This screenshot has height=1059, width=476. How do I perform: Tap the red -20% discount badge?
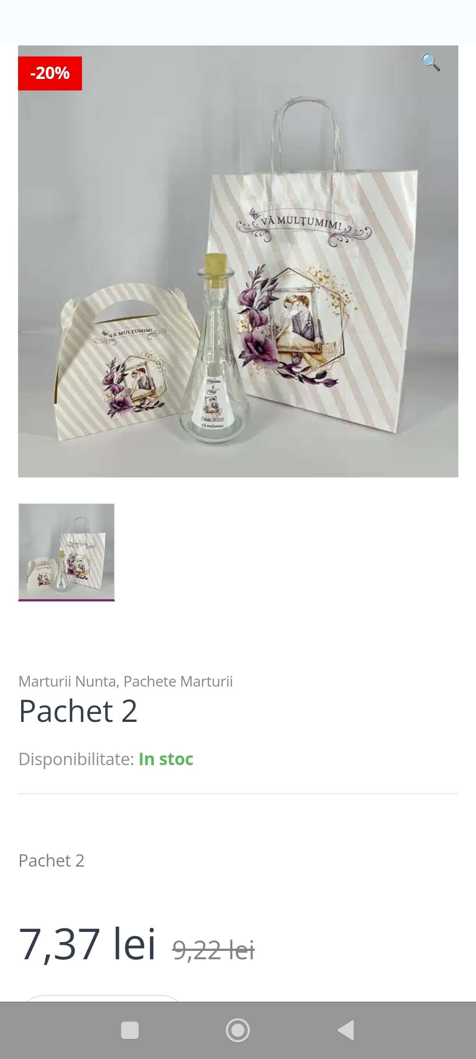tap(50, 73)
